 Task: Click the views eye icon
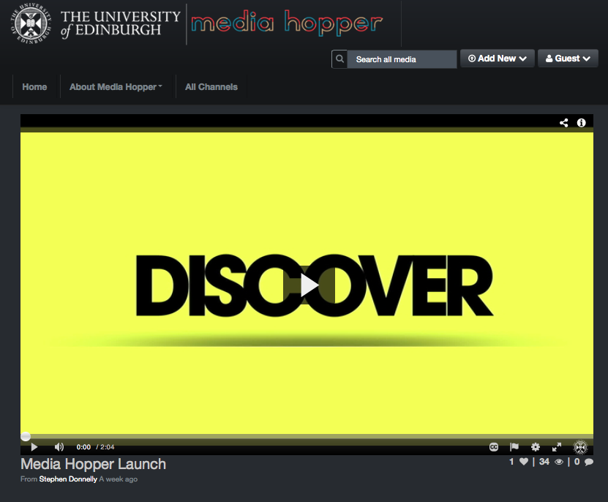[x=559, y=462]
